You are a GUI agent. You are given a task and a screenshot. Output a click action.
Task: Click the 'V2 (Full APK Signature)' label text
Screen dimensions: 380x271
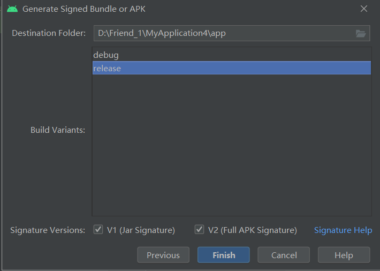click(x=252, y=230)
